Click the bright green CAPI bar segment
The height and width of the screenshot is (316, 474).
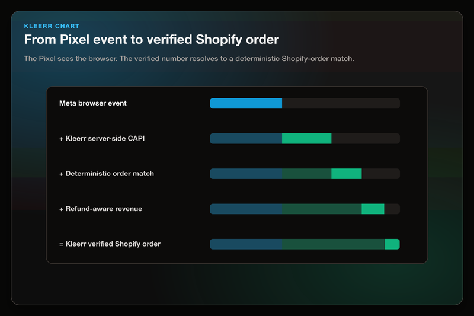coord(306,139)
